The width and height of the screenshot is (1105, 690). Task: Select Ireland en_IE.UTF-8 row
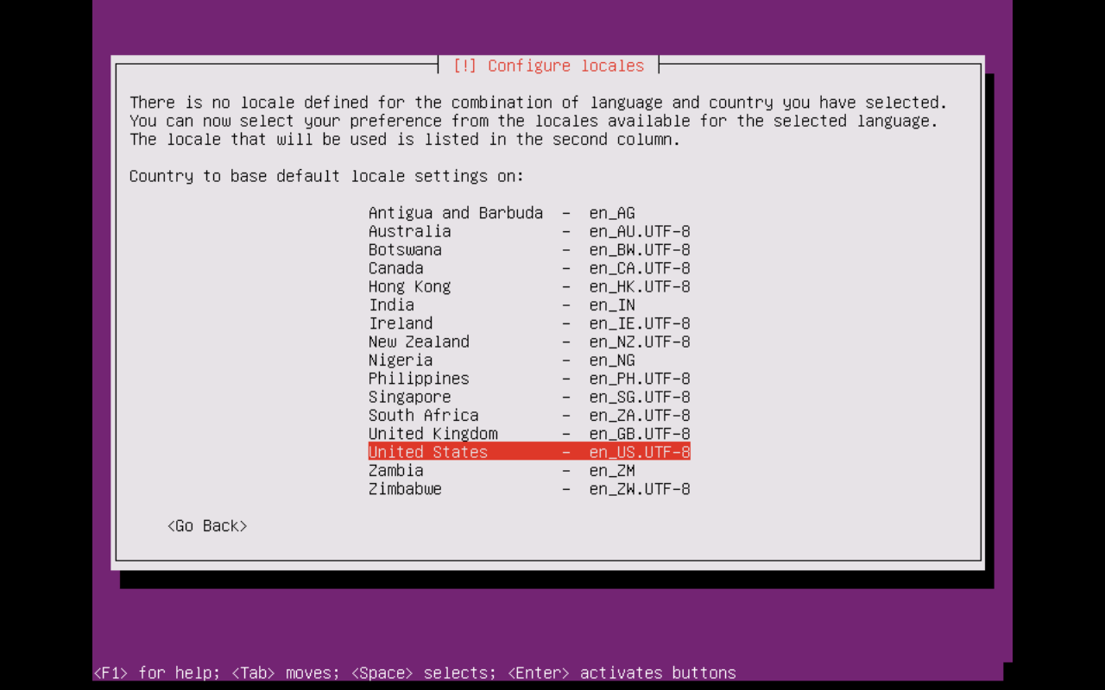[x=529, y=323]
